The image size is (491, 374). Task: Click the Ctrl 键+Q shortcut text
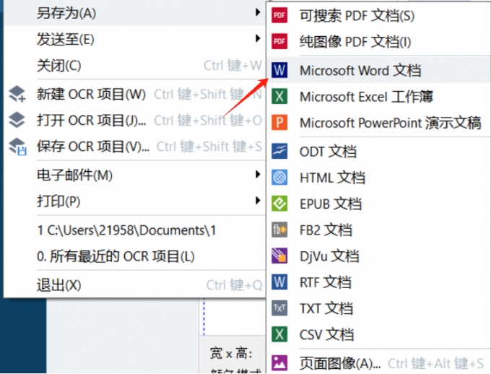234,285
